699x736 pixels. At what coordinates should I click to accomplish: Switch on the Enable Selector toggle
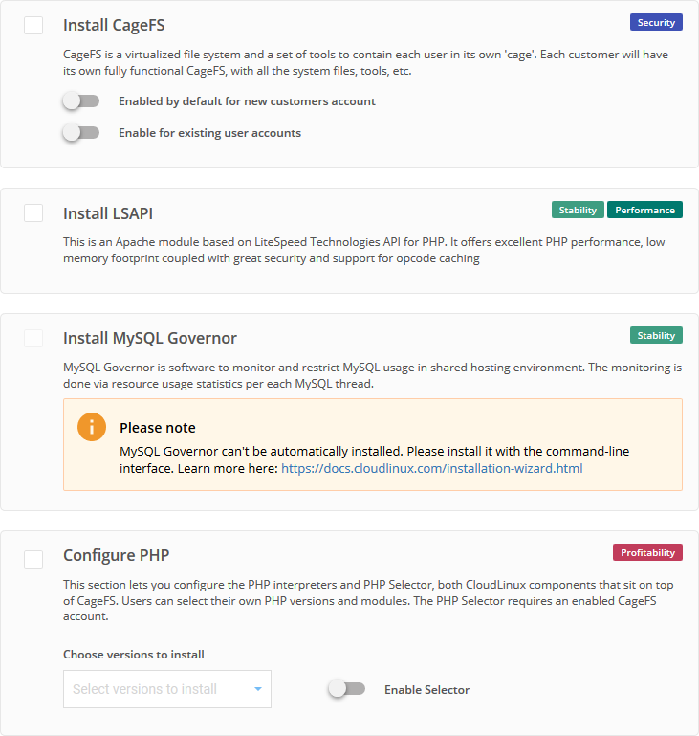pyautogui.click(x=346, y=689)
